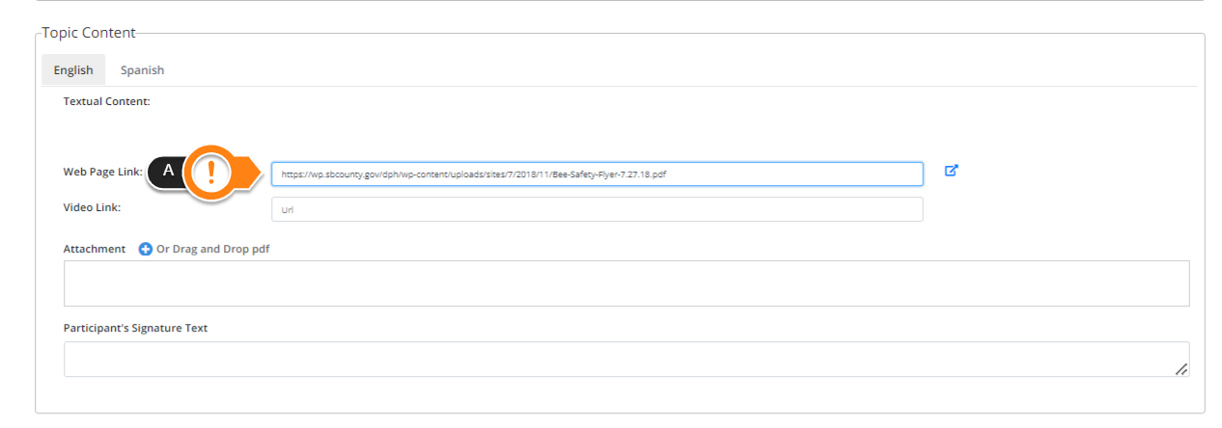Viewport: 1222px width, 428px height.
Task: Click the black 'A' annotation marker
Action: (x=168, y=172)
